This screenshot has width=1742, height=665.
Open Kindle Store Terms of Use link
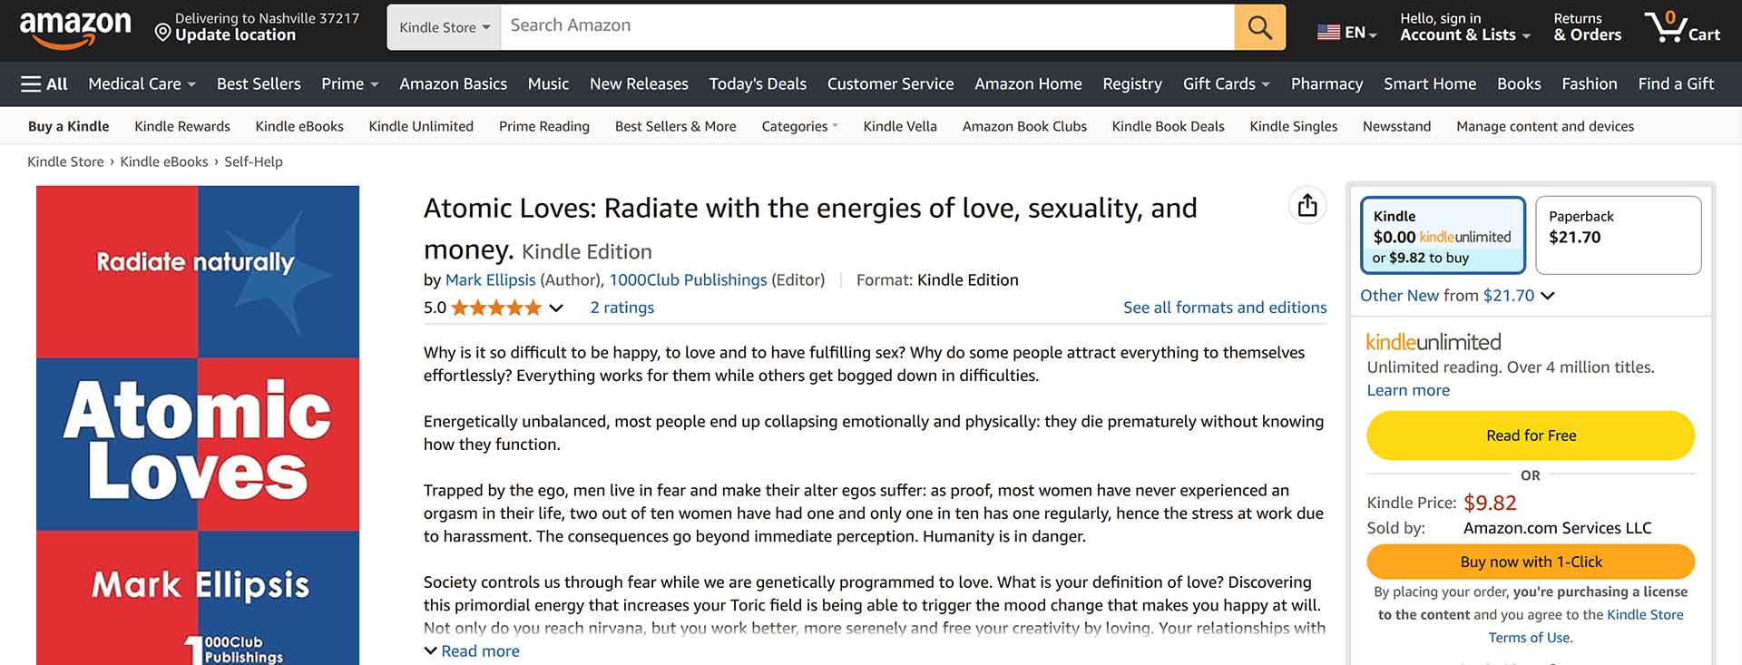(x=1586, y=626)
